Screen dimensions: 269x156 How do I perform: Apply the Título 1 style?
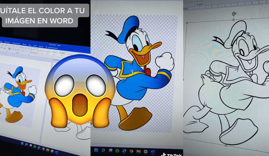coord(48,53)
